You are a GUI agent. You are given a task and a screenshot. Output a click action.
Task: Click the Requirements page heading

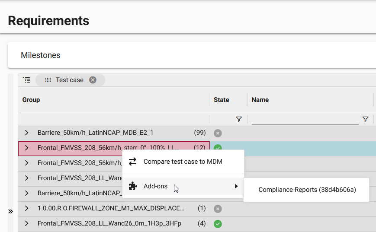48,21
